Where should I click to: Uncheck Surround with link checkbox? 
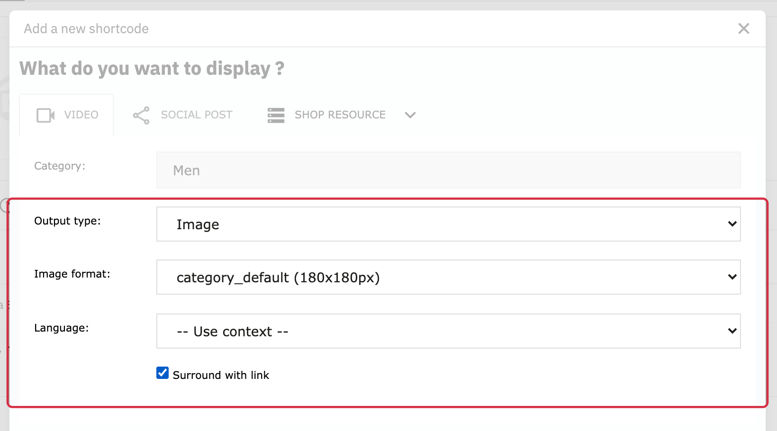point(163,373)
